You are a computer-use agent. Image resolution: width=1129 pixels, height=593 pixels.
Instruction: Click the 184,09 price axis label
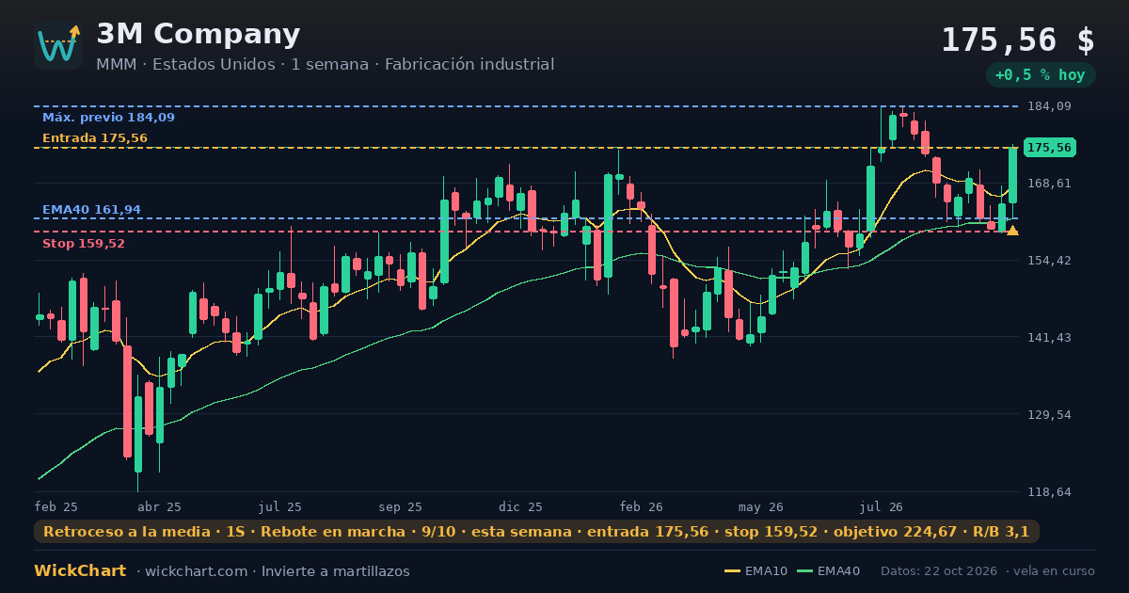1049,106
